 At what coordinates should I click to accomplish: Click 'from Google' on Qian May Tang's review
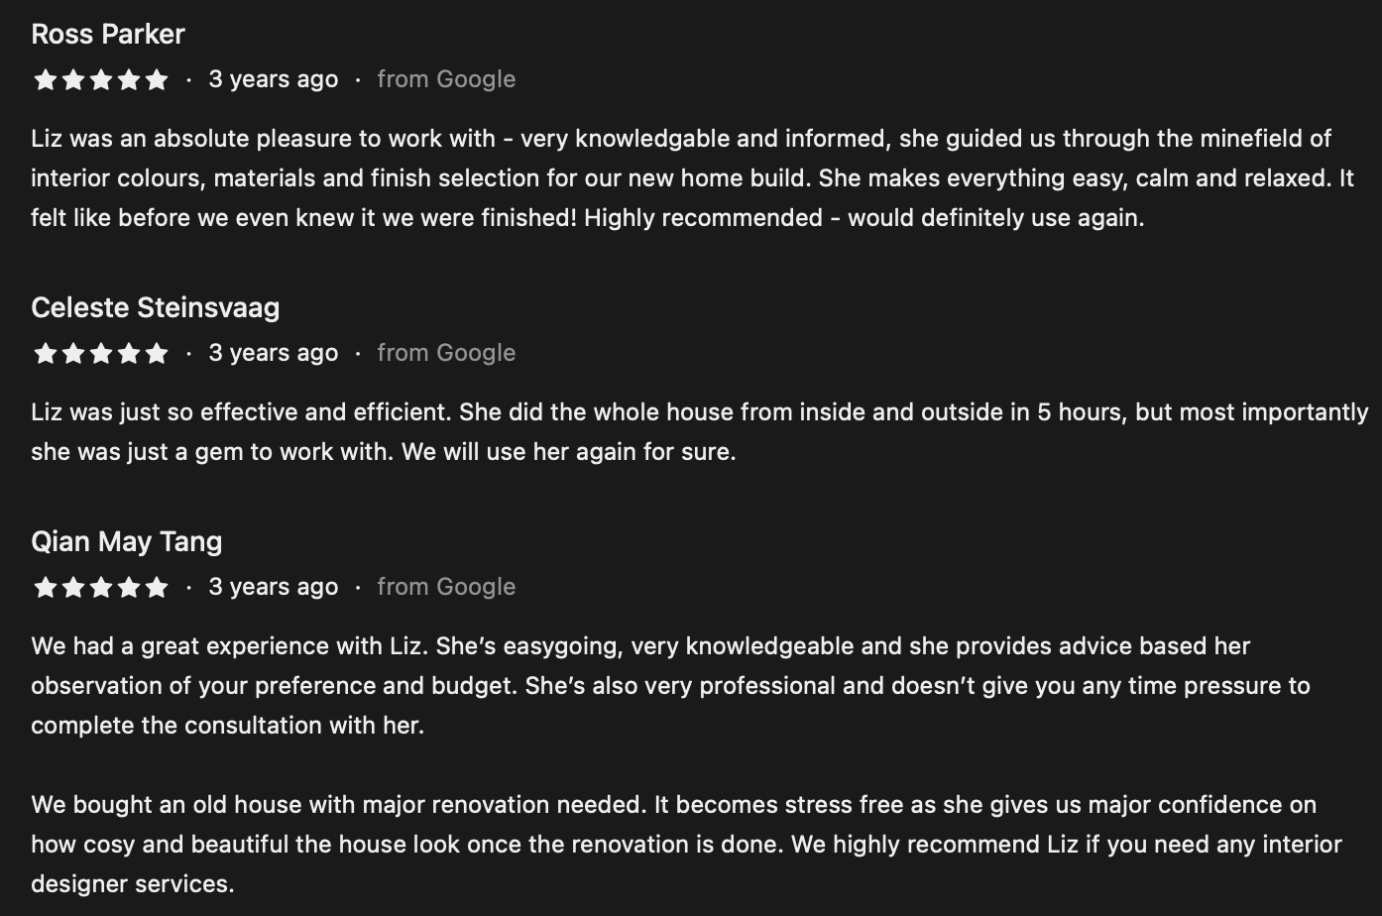coord(446,587)
